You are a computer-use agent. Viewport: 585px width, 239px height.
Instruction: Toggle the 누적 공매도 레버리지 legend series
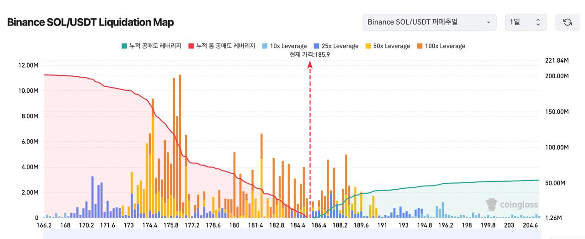click(151, 46)
